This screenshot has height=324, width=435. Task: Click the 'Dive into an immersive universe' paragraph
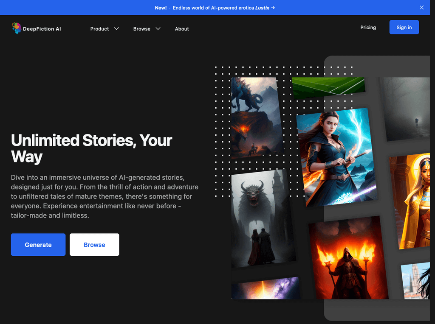105,196
